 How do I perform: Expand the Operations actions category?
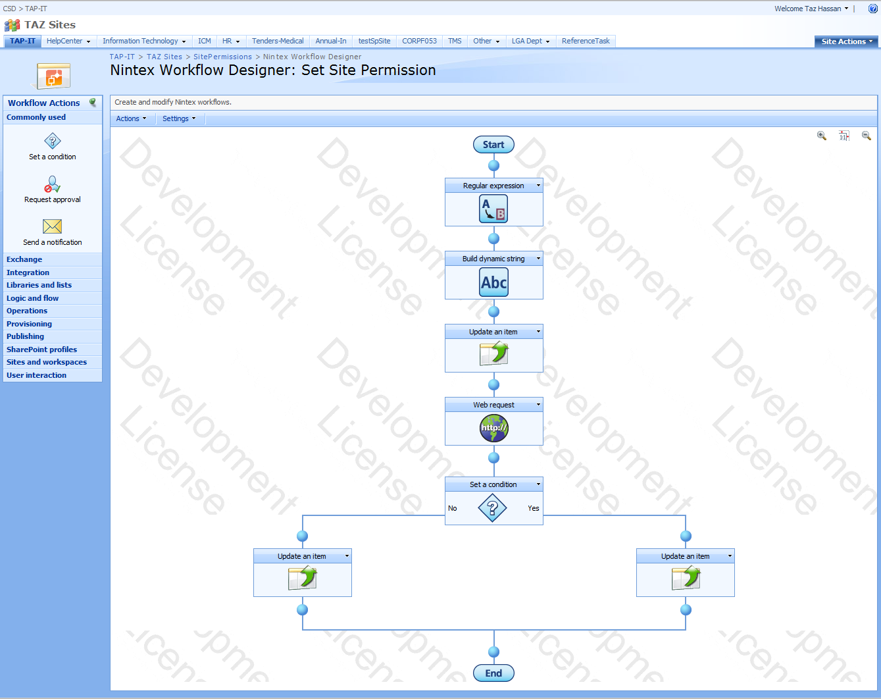[x=53, y=311]
